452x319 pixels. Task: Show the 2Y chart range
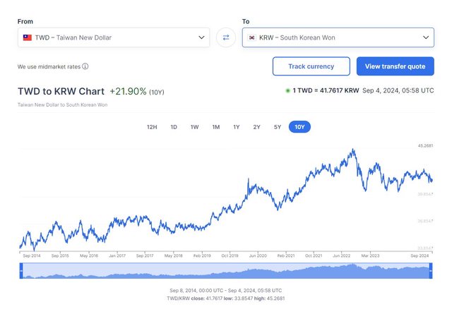257,127
